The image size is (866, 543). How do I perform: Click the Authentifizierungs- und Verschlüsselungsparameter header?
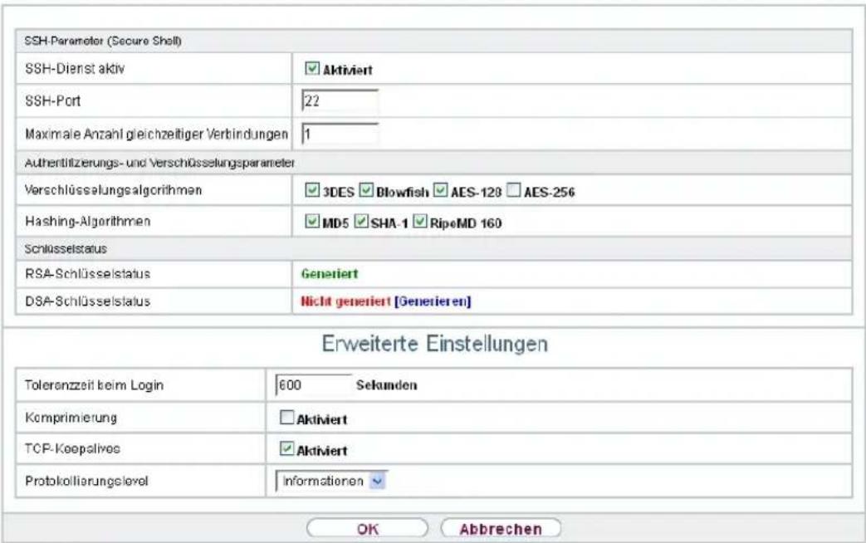(x=159, y=163)
